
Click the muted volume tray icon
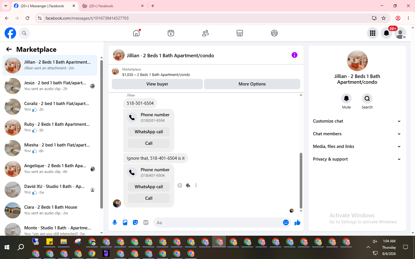tap(375, 241)
